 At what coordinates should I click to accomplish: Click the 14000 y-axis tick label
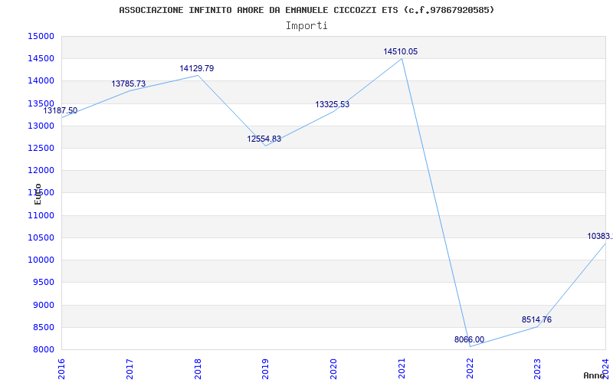[41, 81]
